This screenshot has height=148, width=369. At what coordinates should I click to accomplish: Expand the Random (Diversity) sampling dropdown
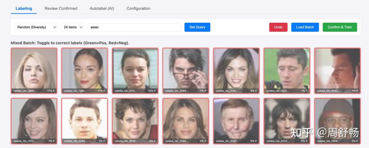pyautogui.click(x=36, y=27)
